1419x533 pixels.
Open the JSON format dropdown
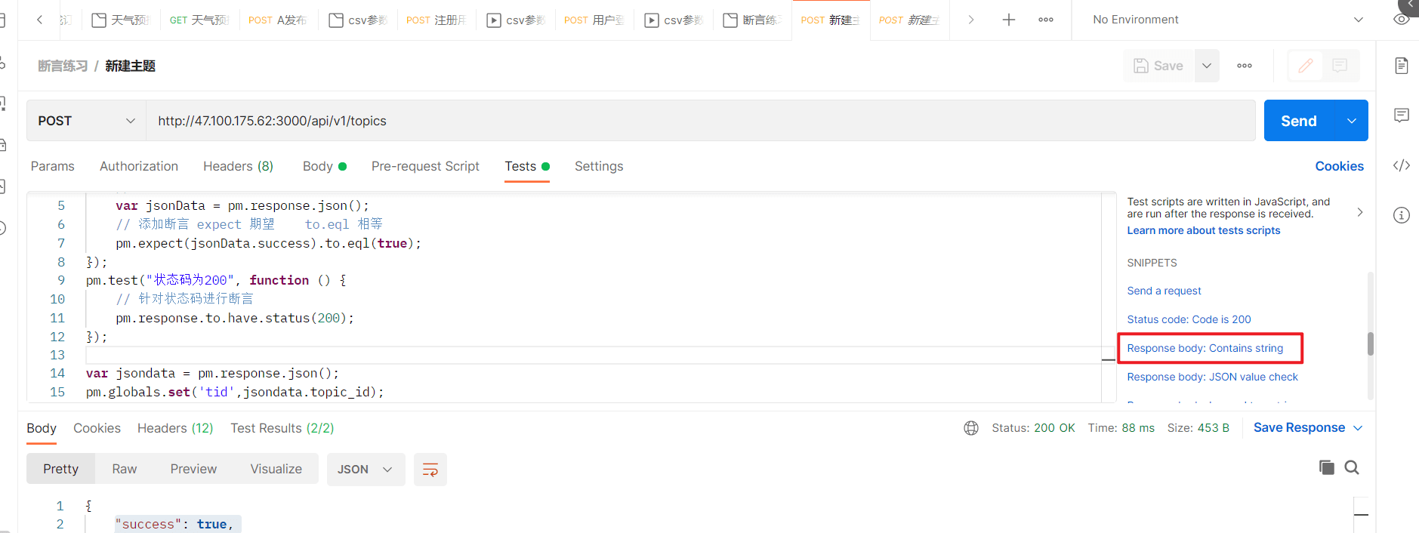(366, 470)
